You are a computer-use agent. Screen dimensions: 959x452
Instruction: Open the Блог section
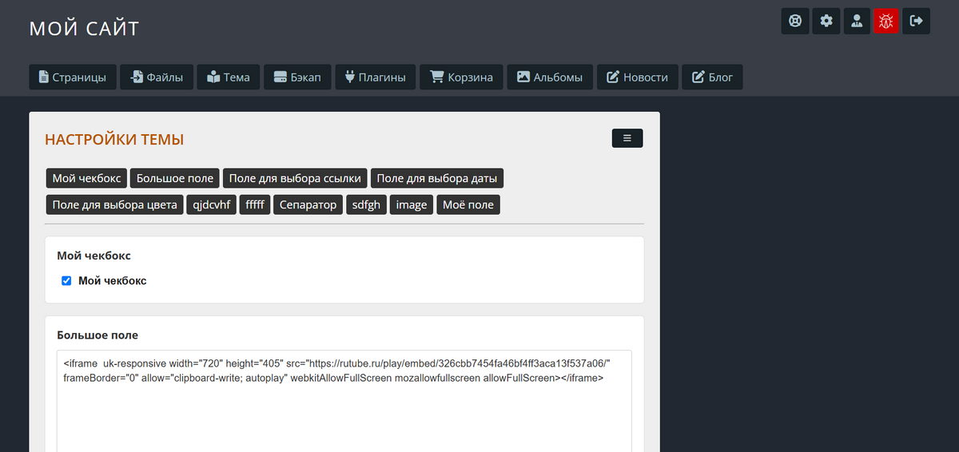(712, 77)
